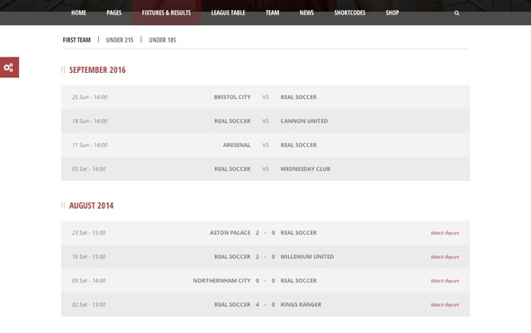
Task: Select Fixtures & Results in navigation
Action: 166,13
